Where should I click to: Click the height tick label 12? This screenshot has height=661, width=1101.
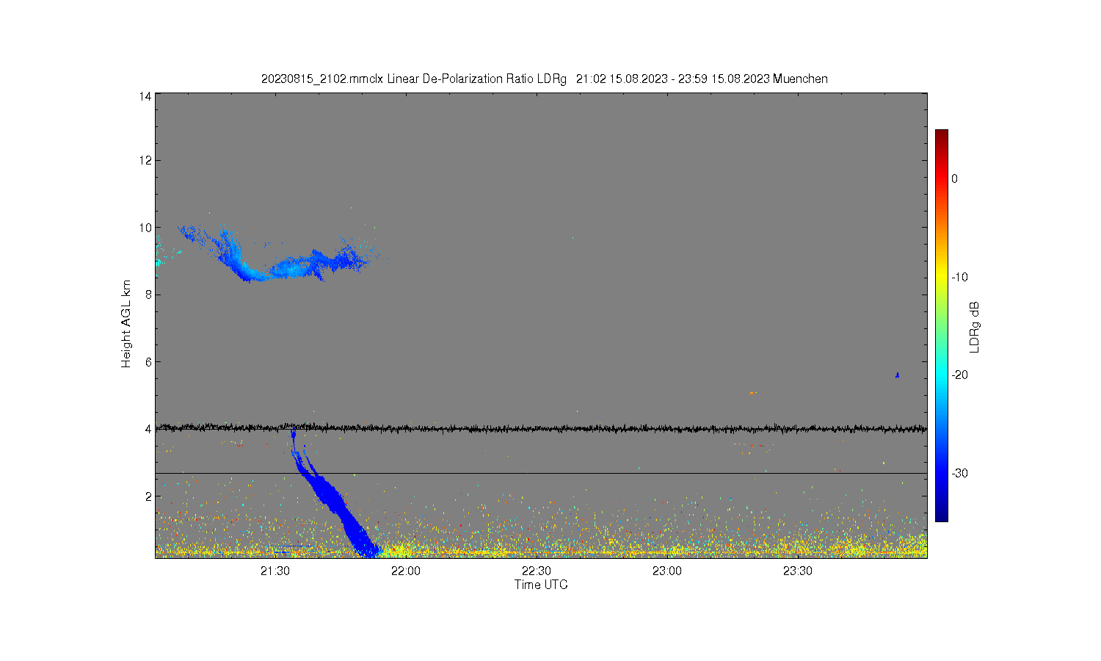[x=145, y=160]
